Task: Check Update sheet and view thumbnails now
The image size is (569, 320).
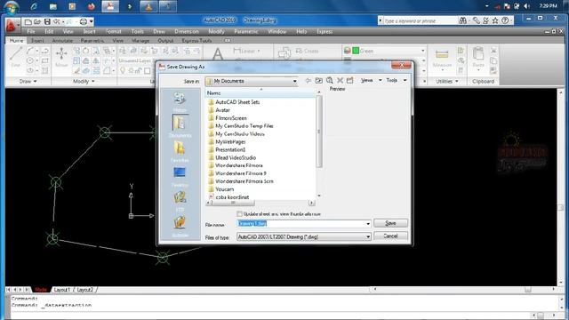Action: tap(239, 214)
